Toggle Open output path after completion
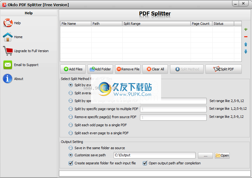This screenshot has height=178, width=252. point(145,163)
